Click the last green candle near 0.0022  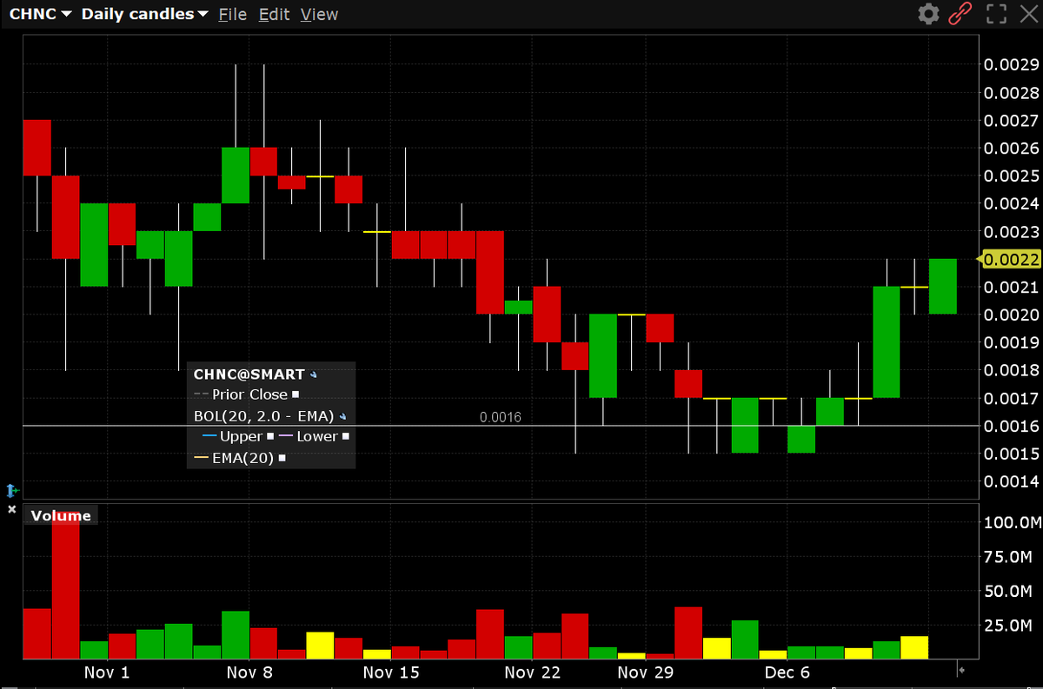tap(943, 286)
